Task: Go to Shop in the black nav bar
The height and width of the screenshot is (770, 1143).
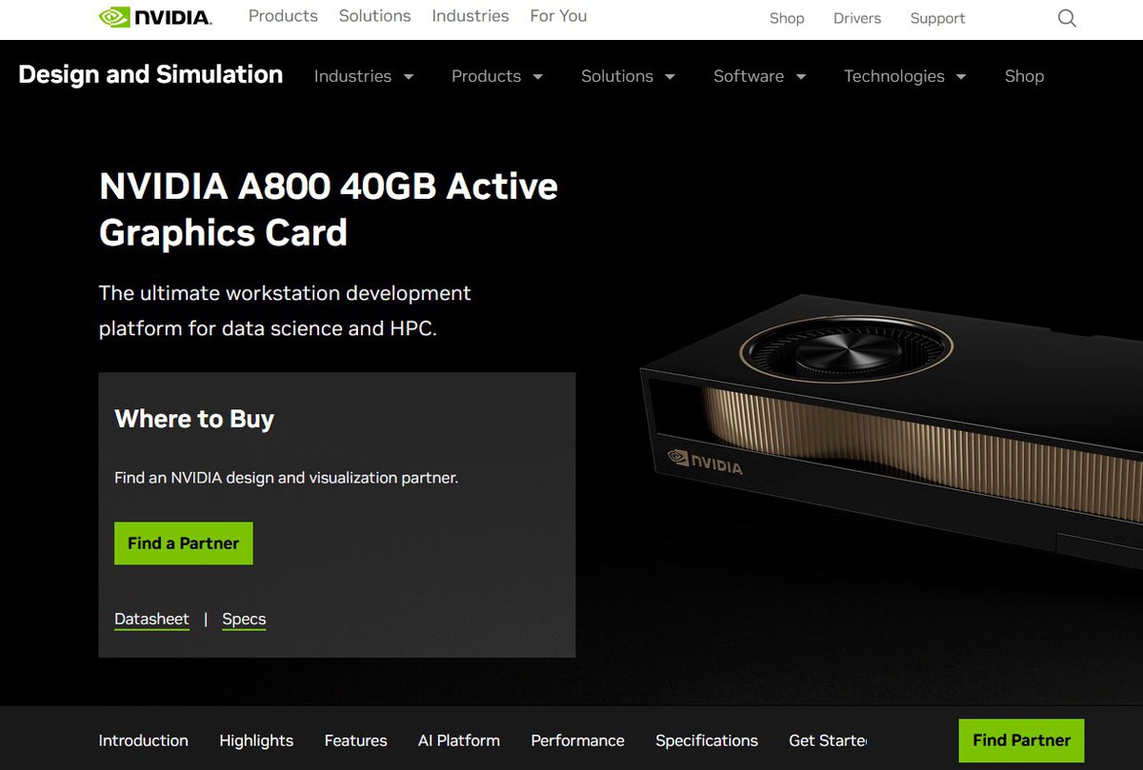Action: [x=1024, y=76]
